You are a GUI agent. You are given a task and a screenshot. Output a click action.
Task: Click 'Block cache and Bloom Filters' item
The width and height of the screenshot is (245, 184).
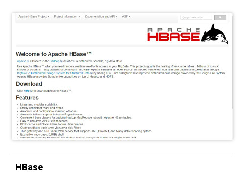click(52, 124)
